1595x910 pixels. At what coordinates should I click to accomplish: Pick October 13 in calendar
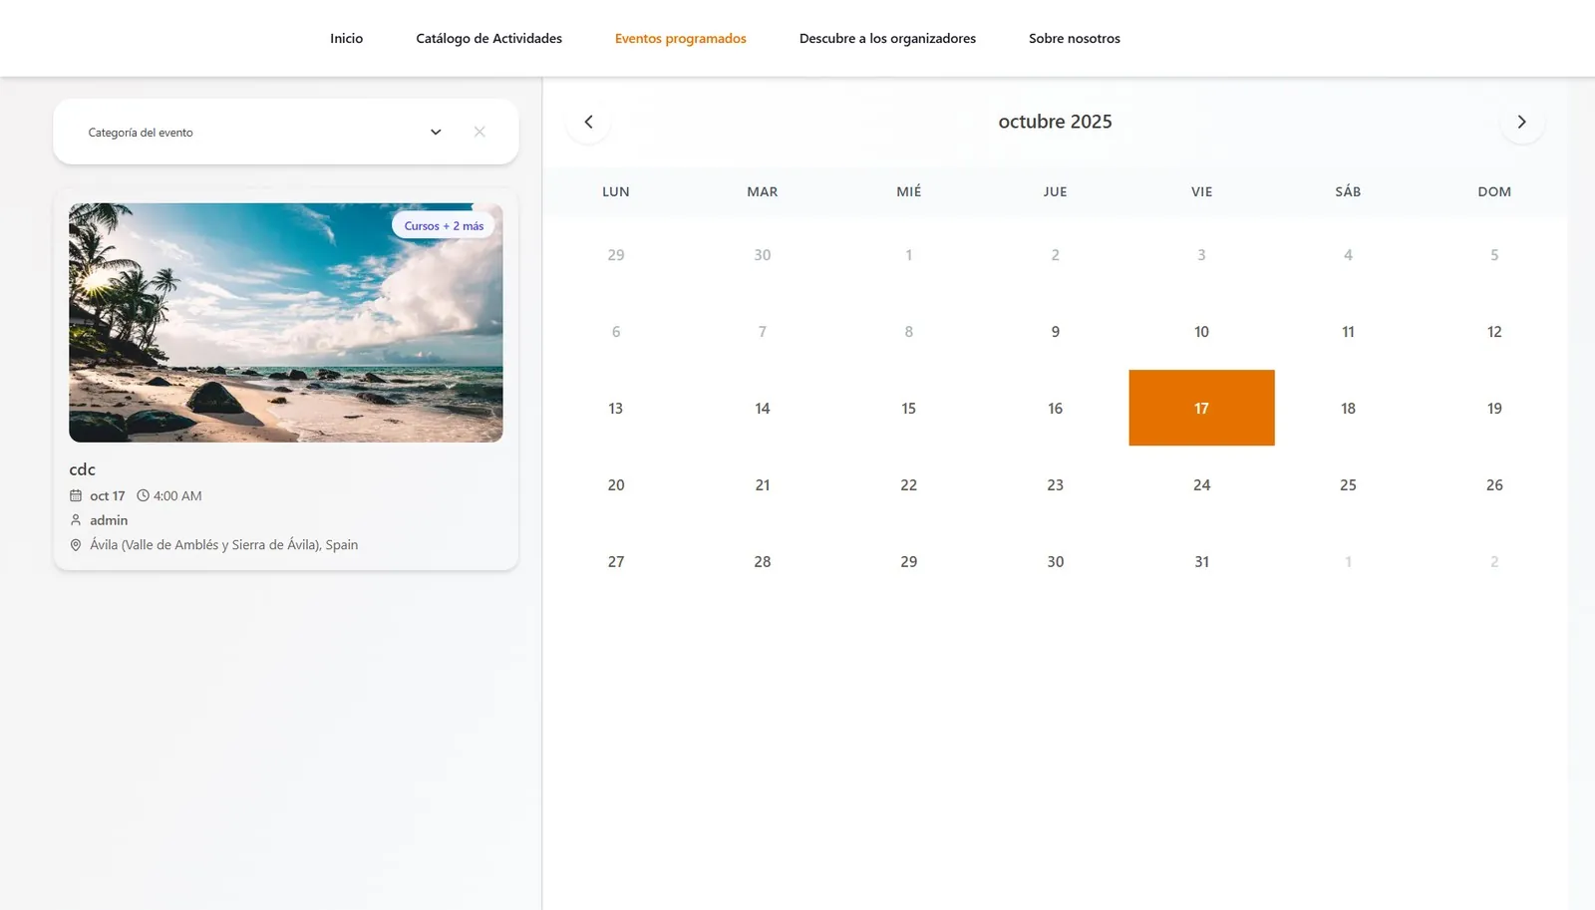click(616, 409)
